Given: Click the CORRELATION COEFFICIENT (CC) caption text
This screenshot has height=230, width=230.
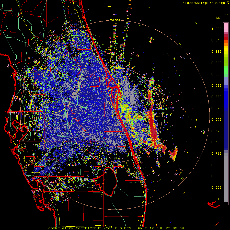Looking at the screenshot, I should click(81, 228).
